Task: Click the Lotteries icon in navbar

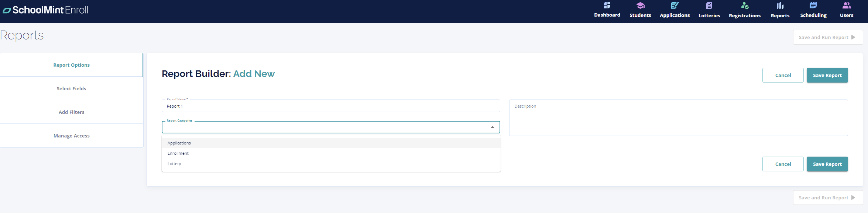Action: 709,6
